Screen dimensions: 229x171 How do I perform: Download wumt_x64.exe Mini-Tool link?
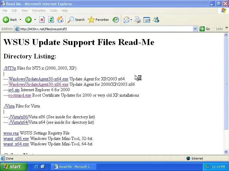click(16, 144)
